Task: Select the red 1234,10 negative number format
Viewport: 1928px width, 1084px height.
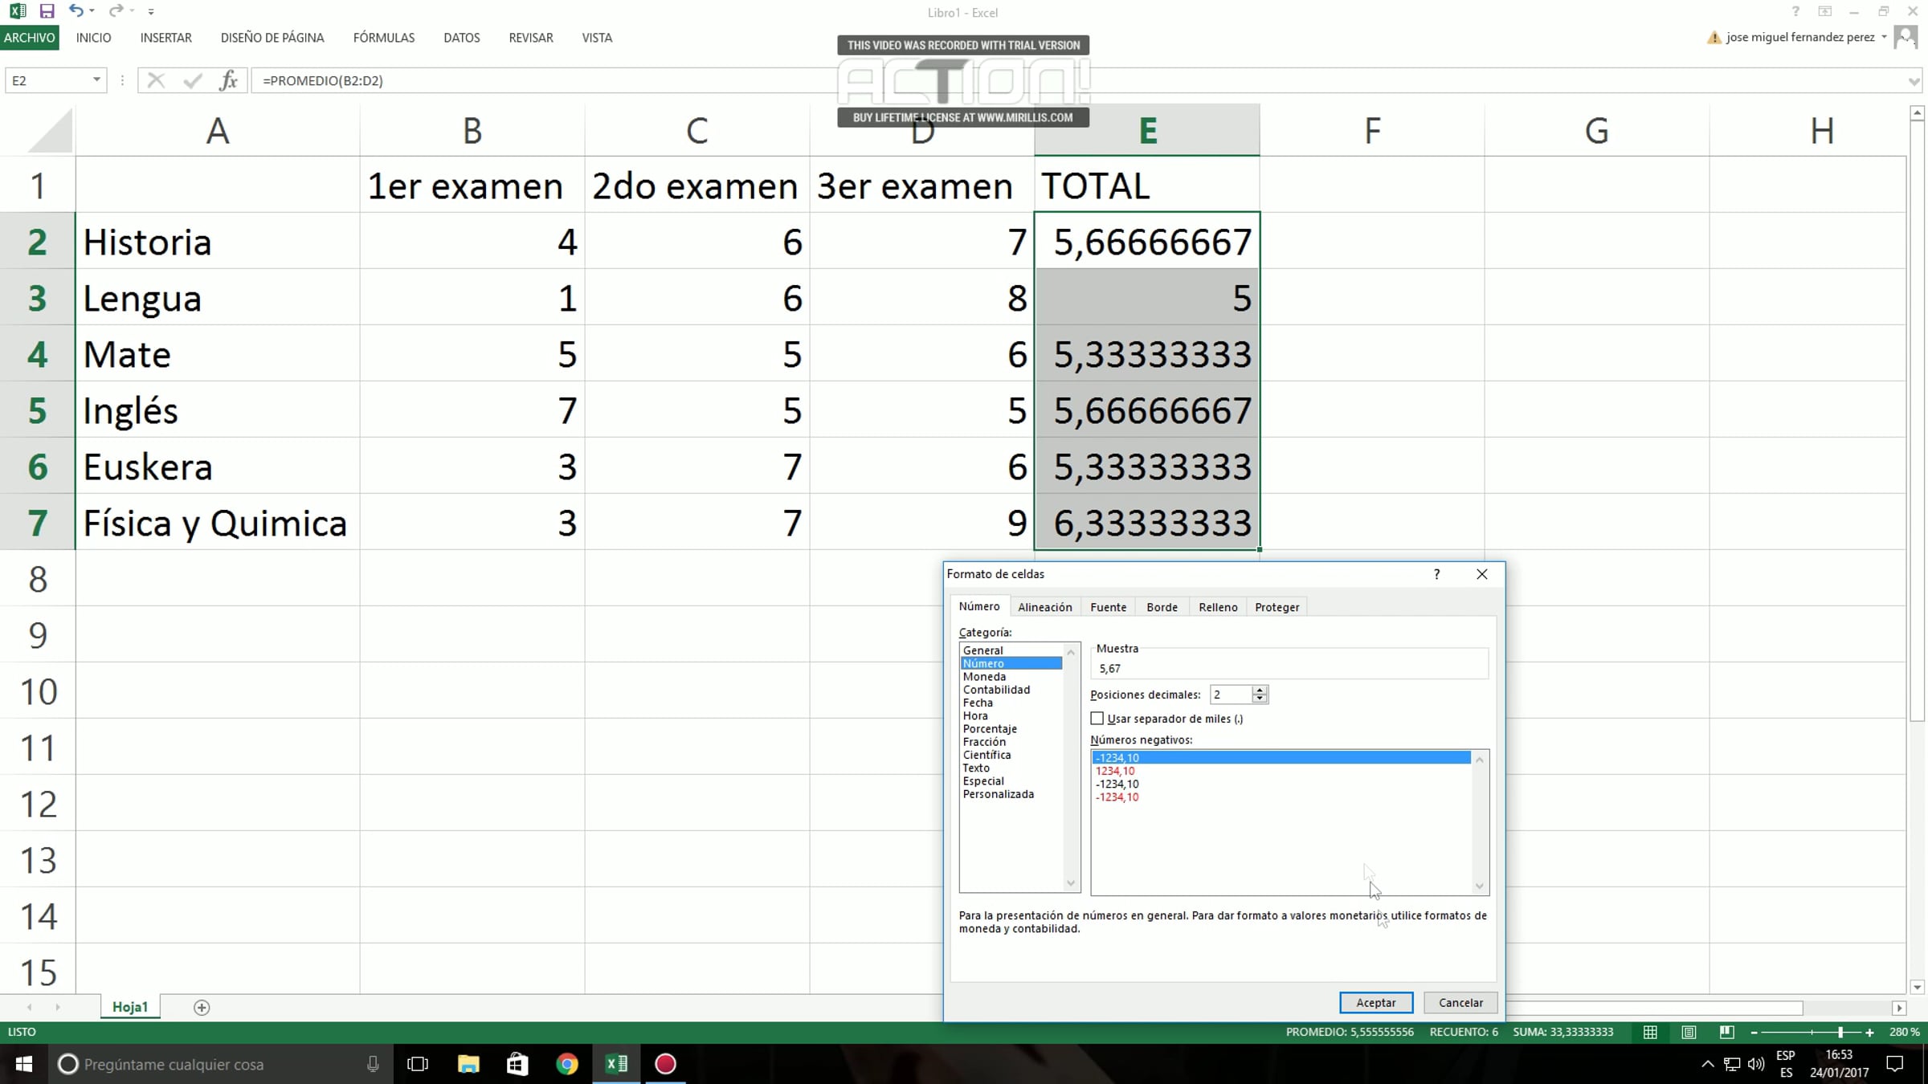Action: click(x=1115, y=771)
